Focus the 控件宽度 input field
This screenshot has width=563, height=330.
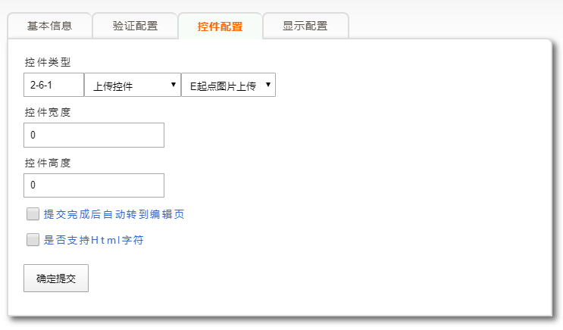tap(94, 135)
